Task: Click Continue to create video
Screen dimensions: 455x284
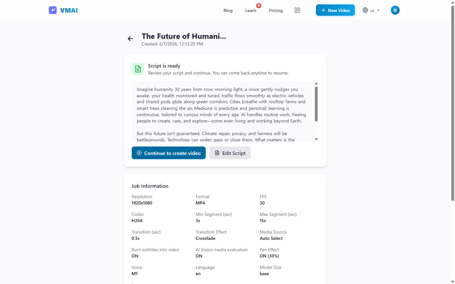Action: point(168,153)
